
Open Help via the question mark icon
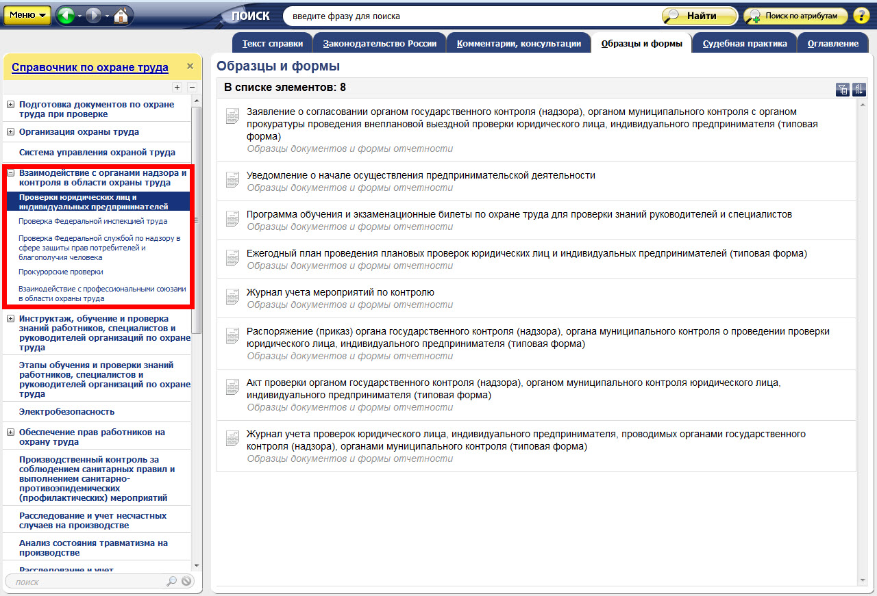861,16
